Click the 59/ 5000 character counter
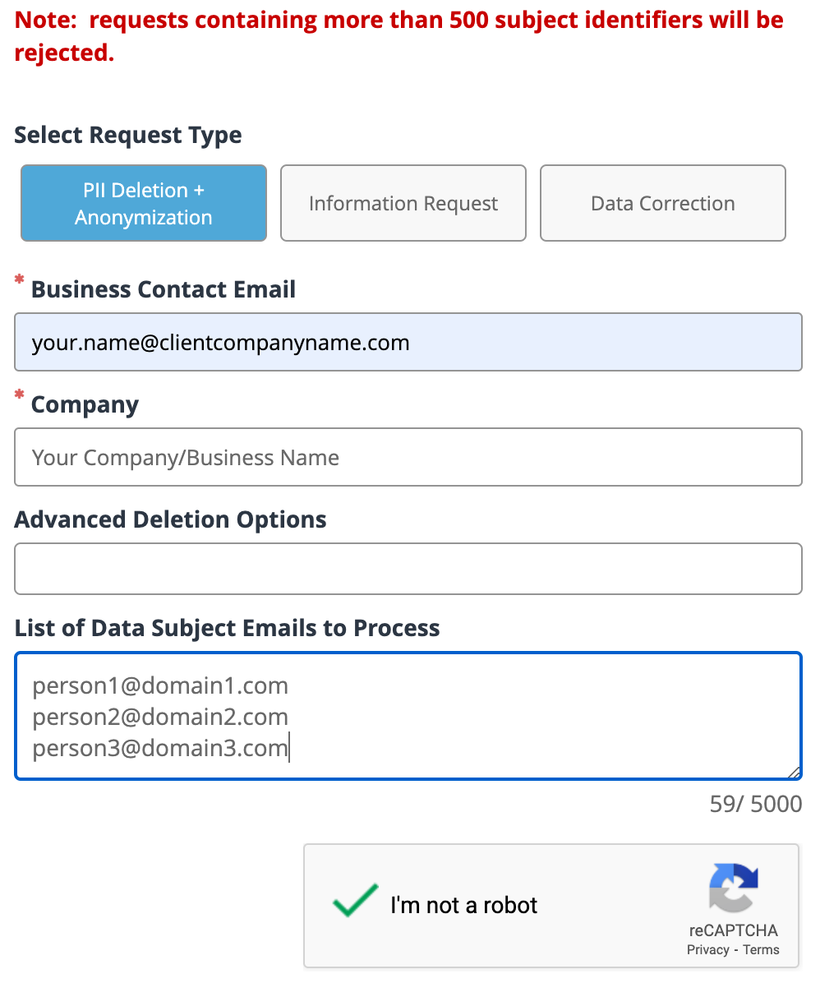Viewport: 820px width, 983px height. [x=755, y=804]
